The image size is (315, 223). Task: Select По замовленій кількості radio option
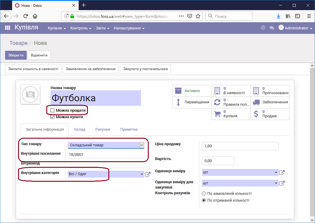coord(204,194)
